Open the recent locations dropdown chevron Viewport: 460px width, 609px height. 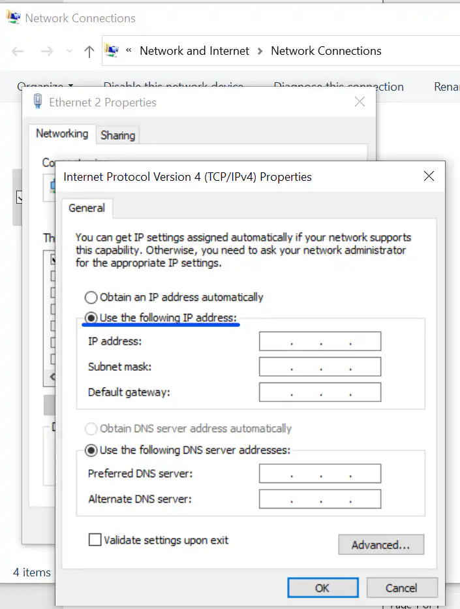pos(70,52)
